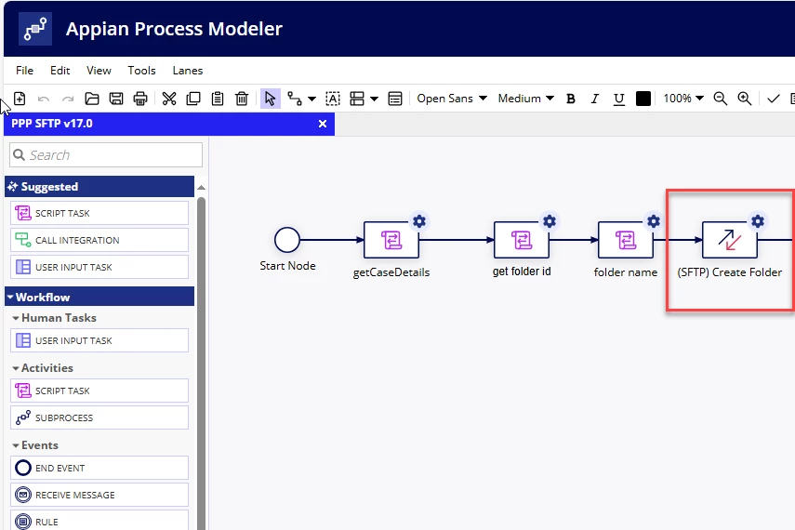
Task: Select the get folder id node
Action: (522, 239)
